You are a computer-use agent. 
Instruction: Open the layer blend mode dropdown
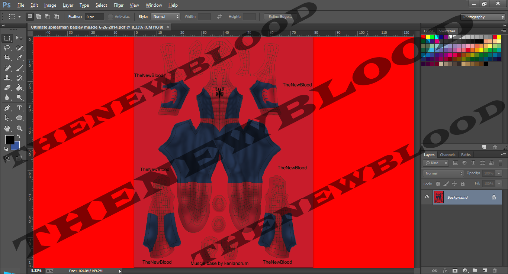(x=444, y=173)
